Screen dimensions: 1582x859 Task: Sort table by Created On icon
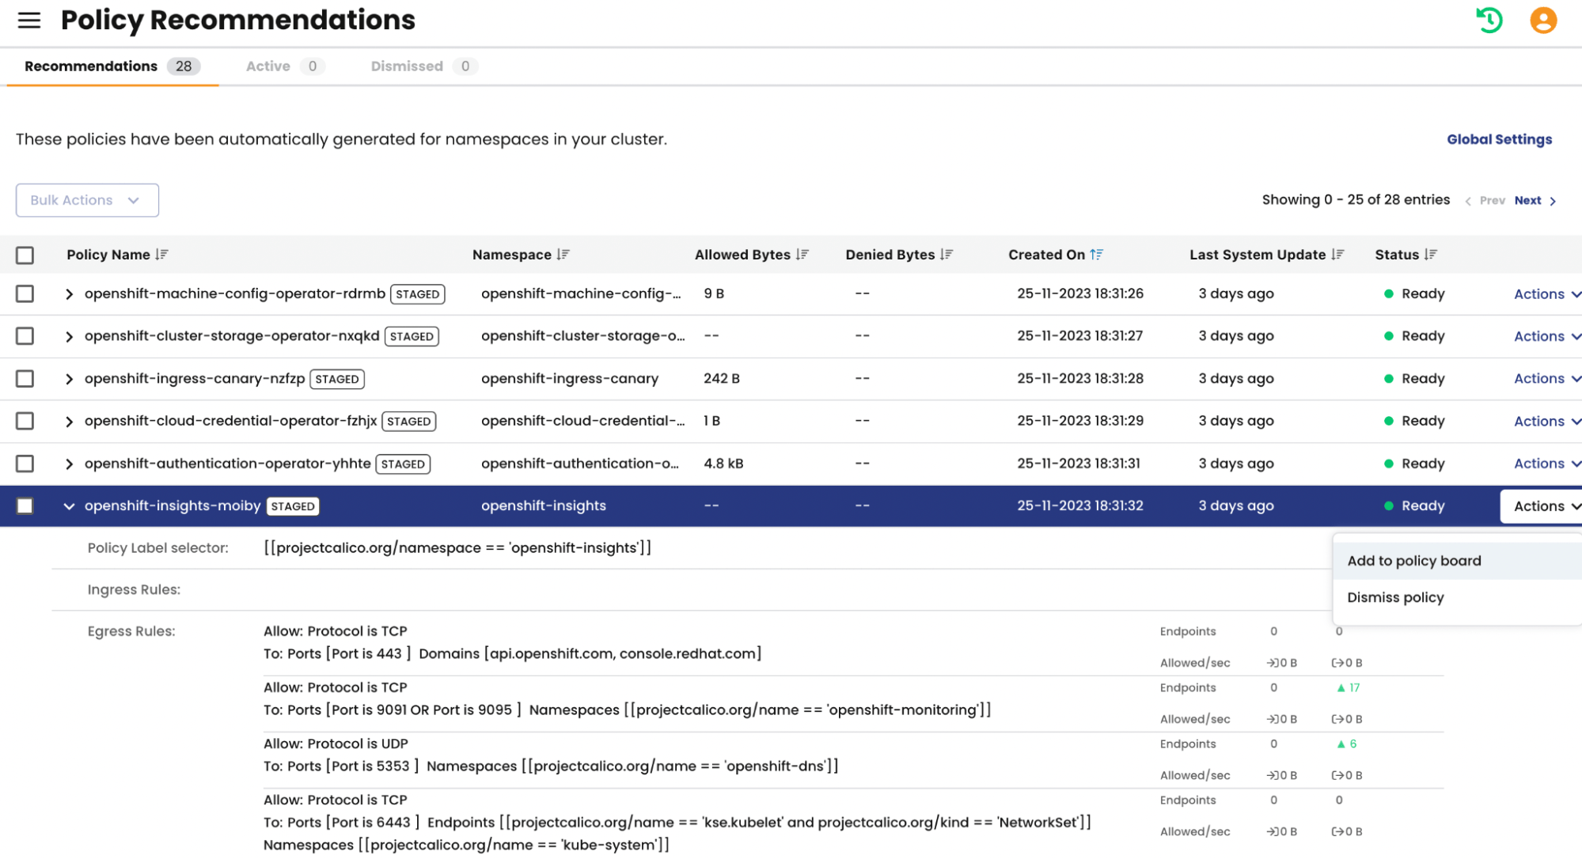(x=1096, y=255)
